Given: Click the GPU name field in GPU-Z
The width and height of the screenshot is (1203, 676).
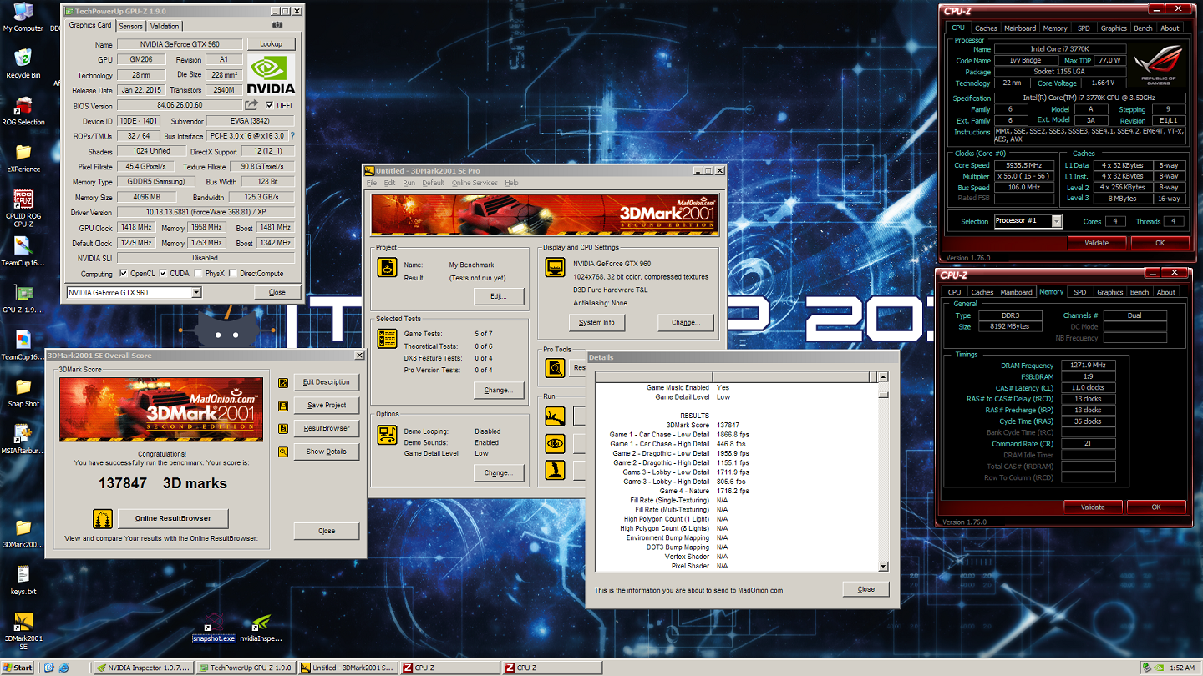Looking at the screenshot, I should pos(180,44).
